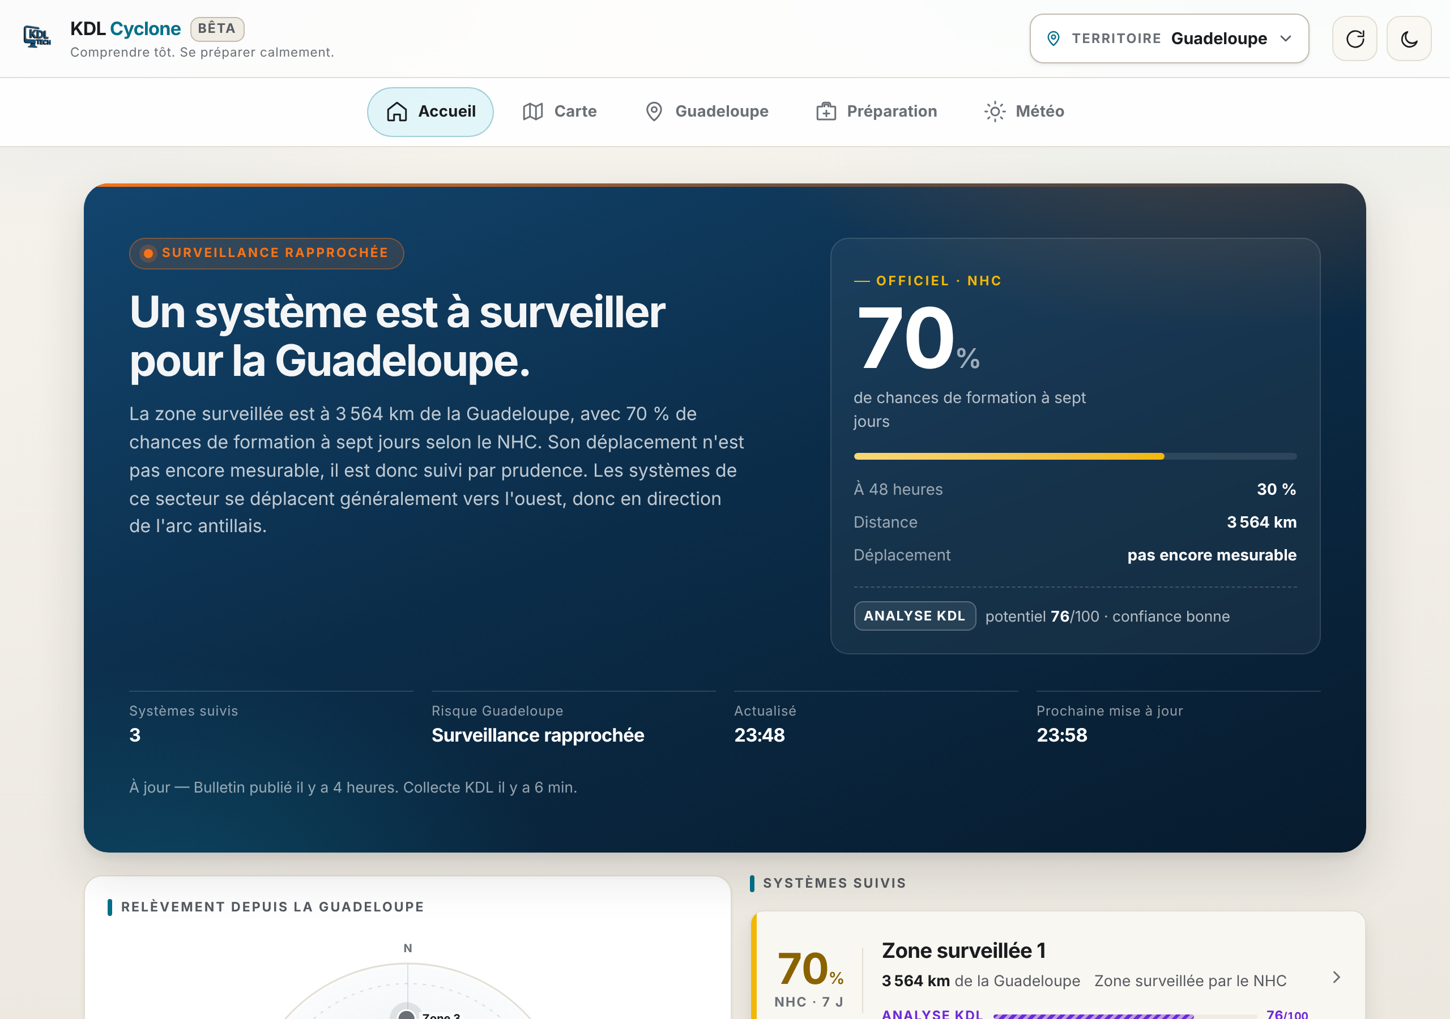
Task: Click the chevron in the territory selector
Action: (x=1286, y=38)
